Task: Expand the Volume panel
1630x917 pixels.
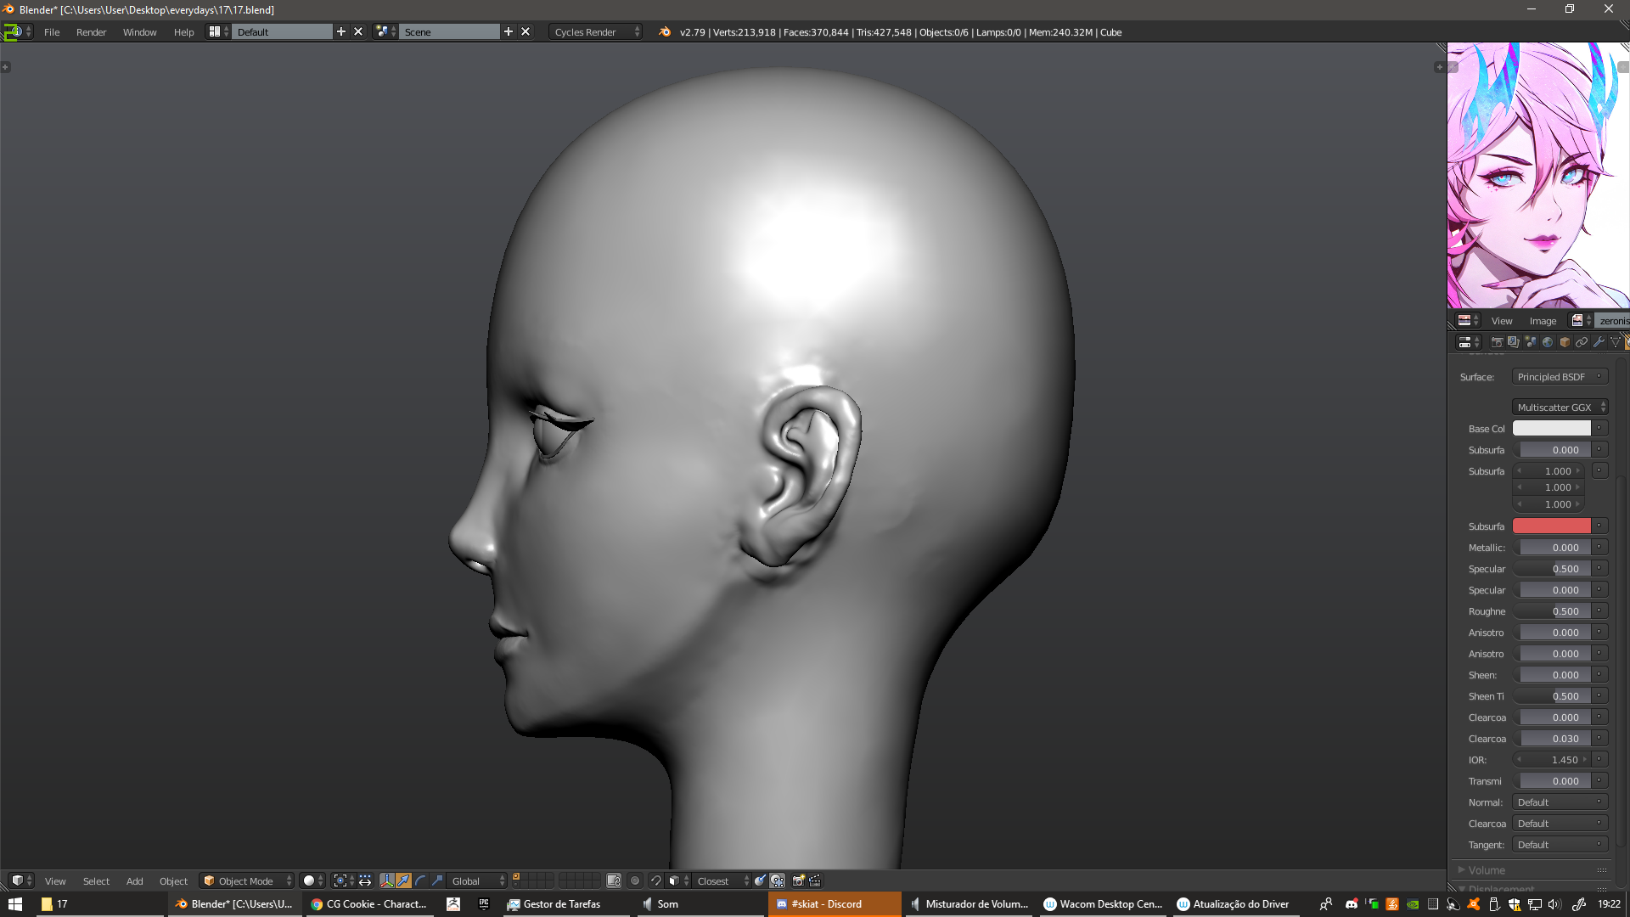Action: click(x=1487, y=869)
